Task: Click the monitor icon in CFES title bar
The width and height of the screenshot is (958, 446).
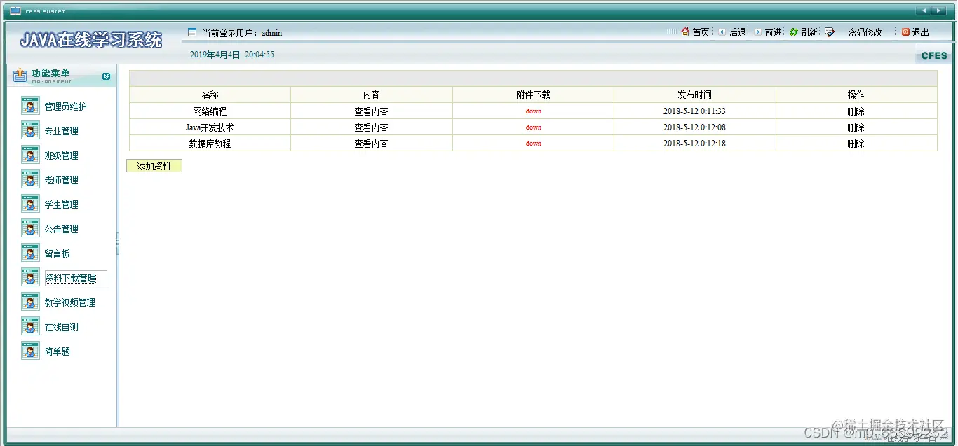Action: click(x=15, y=11)
